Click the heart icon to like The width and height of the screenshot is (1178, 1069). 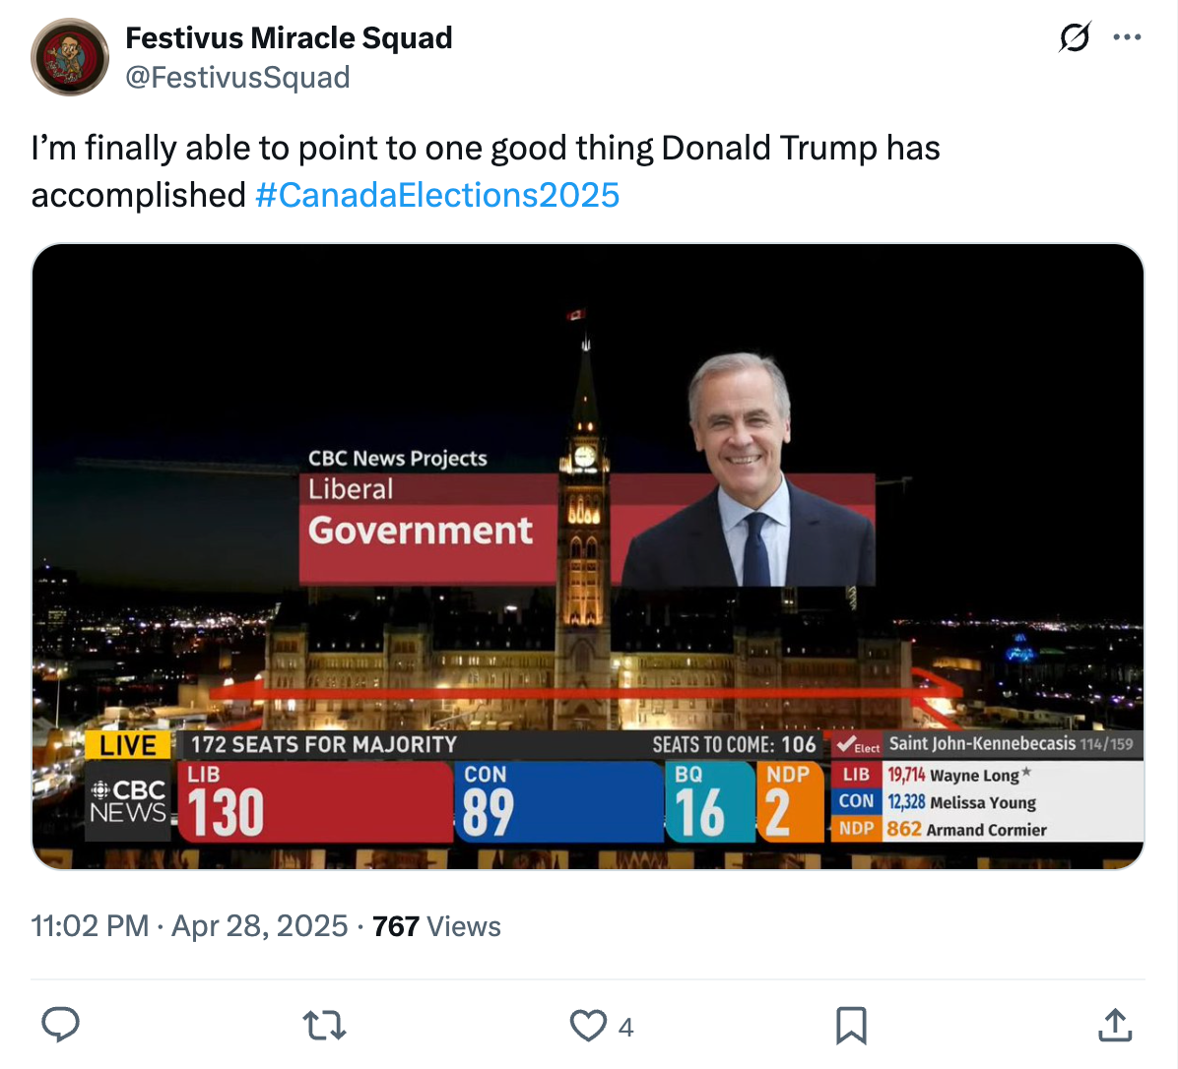(x=588, y=1025)
